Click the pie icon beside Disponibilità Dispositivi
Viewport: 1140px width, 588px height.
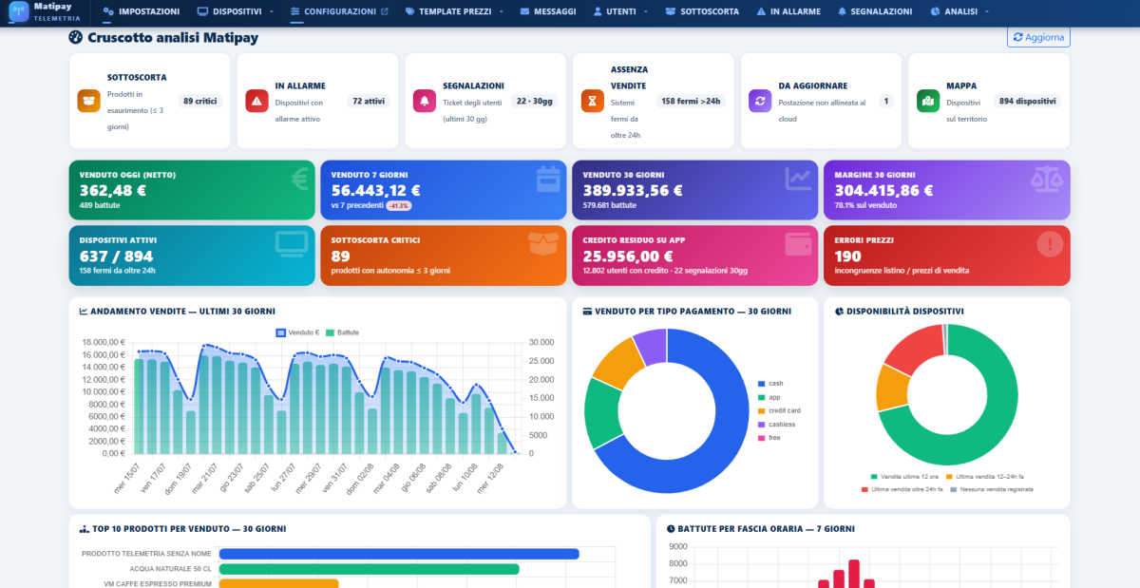tap(839, 311)
